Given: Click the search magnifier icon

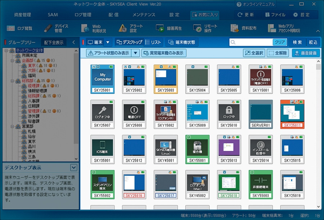Looking at the screenshot, I should (233, 42).
